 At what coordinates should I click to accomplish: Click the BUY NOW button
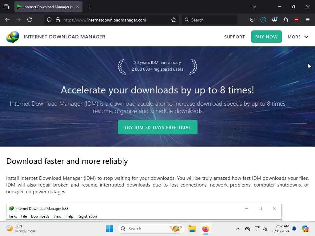(x=266, y=37)
